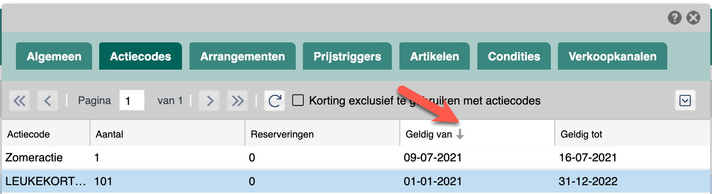
Task: Switch to the Algemeen tab
Action: [x=54, y=56]
